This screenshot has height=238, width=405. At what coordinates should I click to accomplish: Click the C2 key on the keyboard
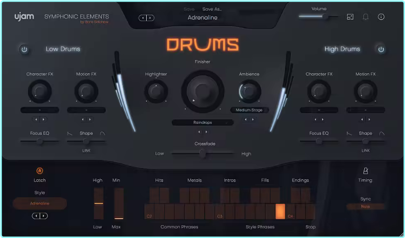coord(149,211)
